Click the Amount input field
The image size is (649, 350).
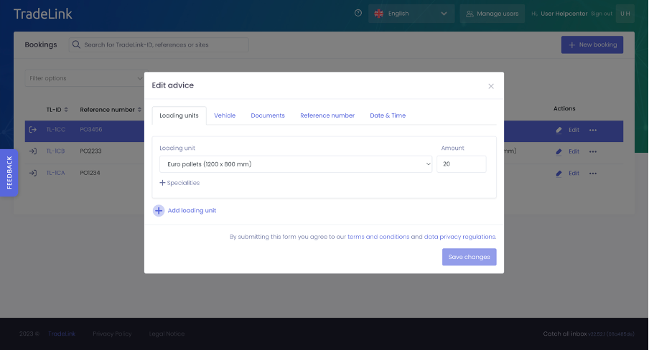click(x=461, y=164)
